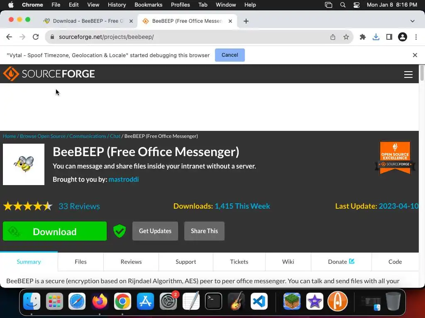Open the Files tab
The height and width of the screenshot is (318, 425).
[x=81, y=262]
